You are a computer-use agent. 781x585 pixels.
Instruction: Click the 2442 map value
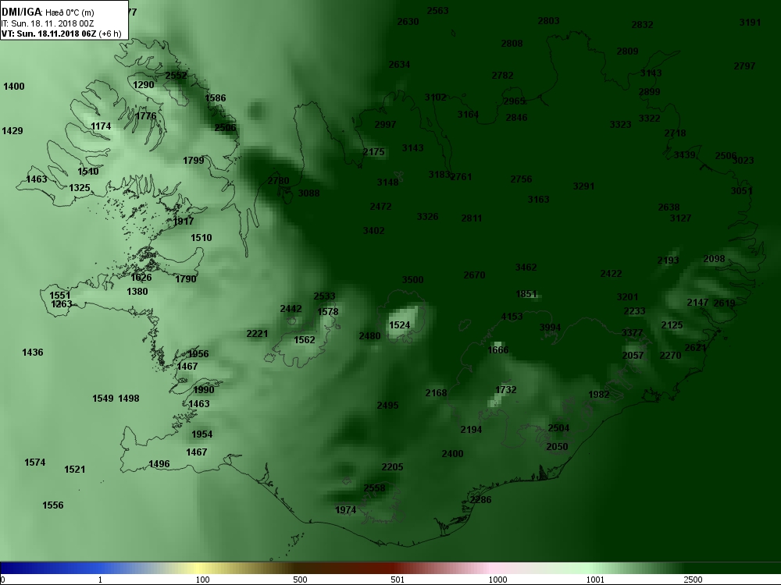pyautogui.click(x=291, y=308)
